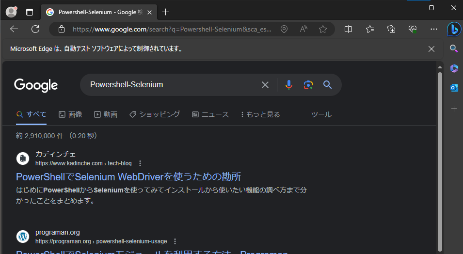Open location permission icon in address bar
Viewport: 463px width, 254px height.
284,29
